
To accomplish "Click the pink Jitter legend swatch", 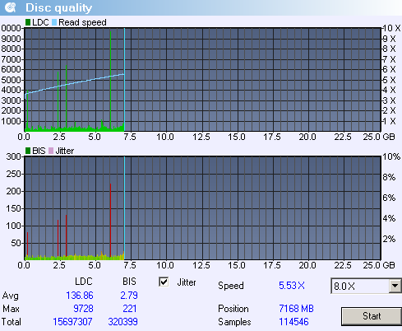I will (51, 151).
